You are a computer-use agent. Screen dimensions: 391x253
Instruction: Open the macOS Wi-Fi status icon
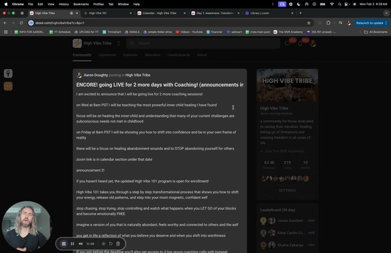[x=332, y=4]
